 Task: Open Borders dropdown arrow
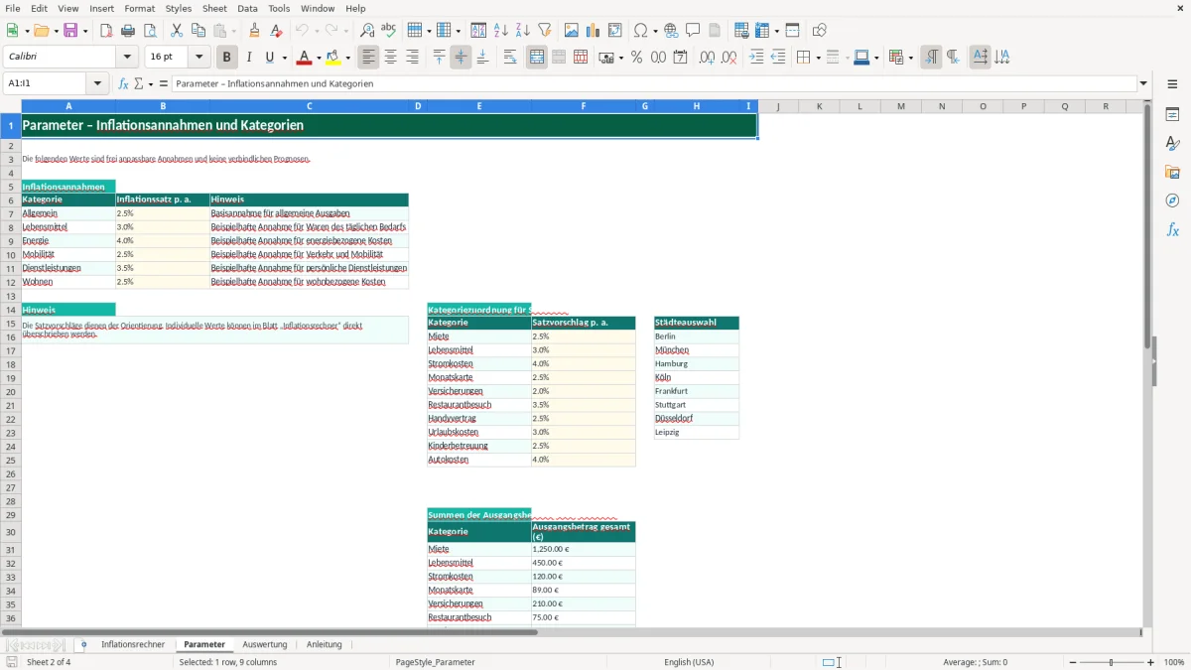click(817, 59)
